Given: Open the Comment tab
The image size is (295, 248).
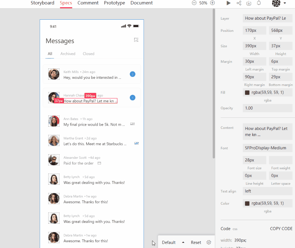Looking at the screenshot, I should click(x=88, y=3).
